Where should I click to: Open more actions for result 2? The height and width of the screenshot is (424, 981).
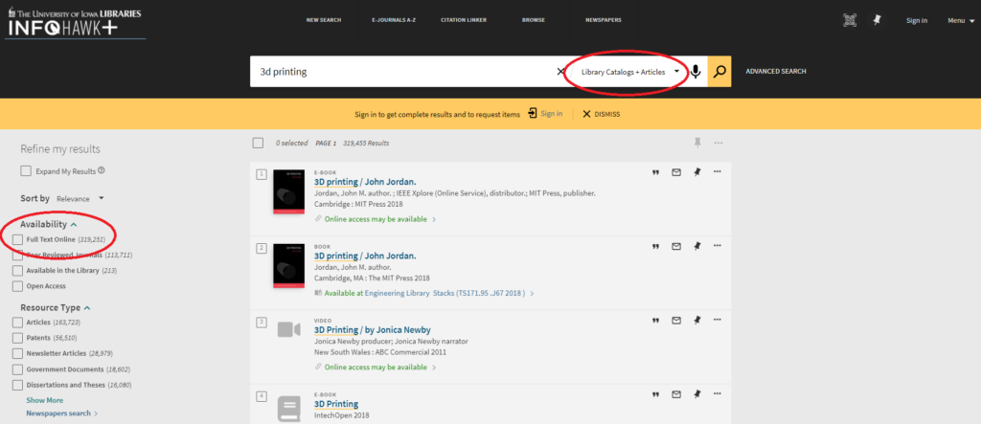tap(717, 246)
